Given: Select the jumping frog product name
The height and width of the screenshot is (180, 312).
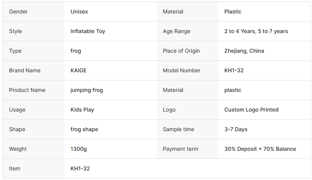Looking at the screenshot, I should tap(86, 90).
